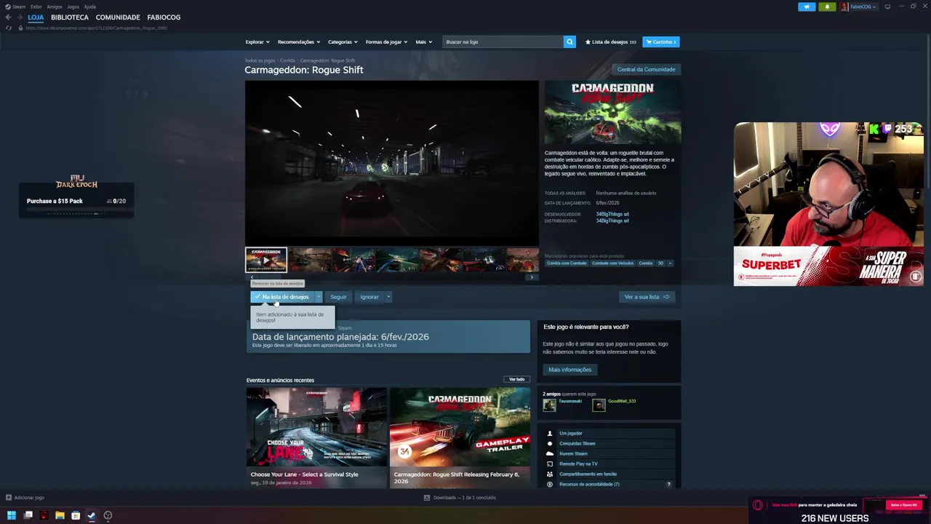Open File Explorer from the taskbar

[60, 515]
